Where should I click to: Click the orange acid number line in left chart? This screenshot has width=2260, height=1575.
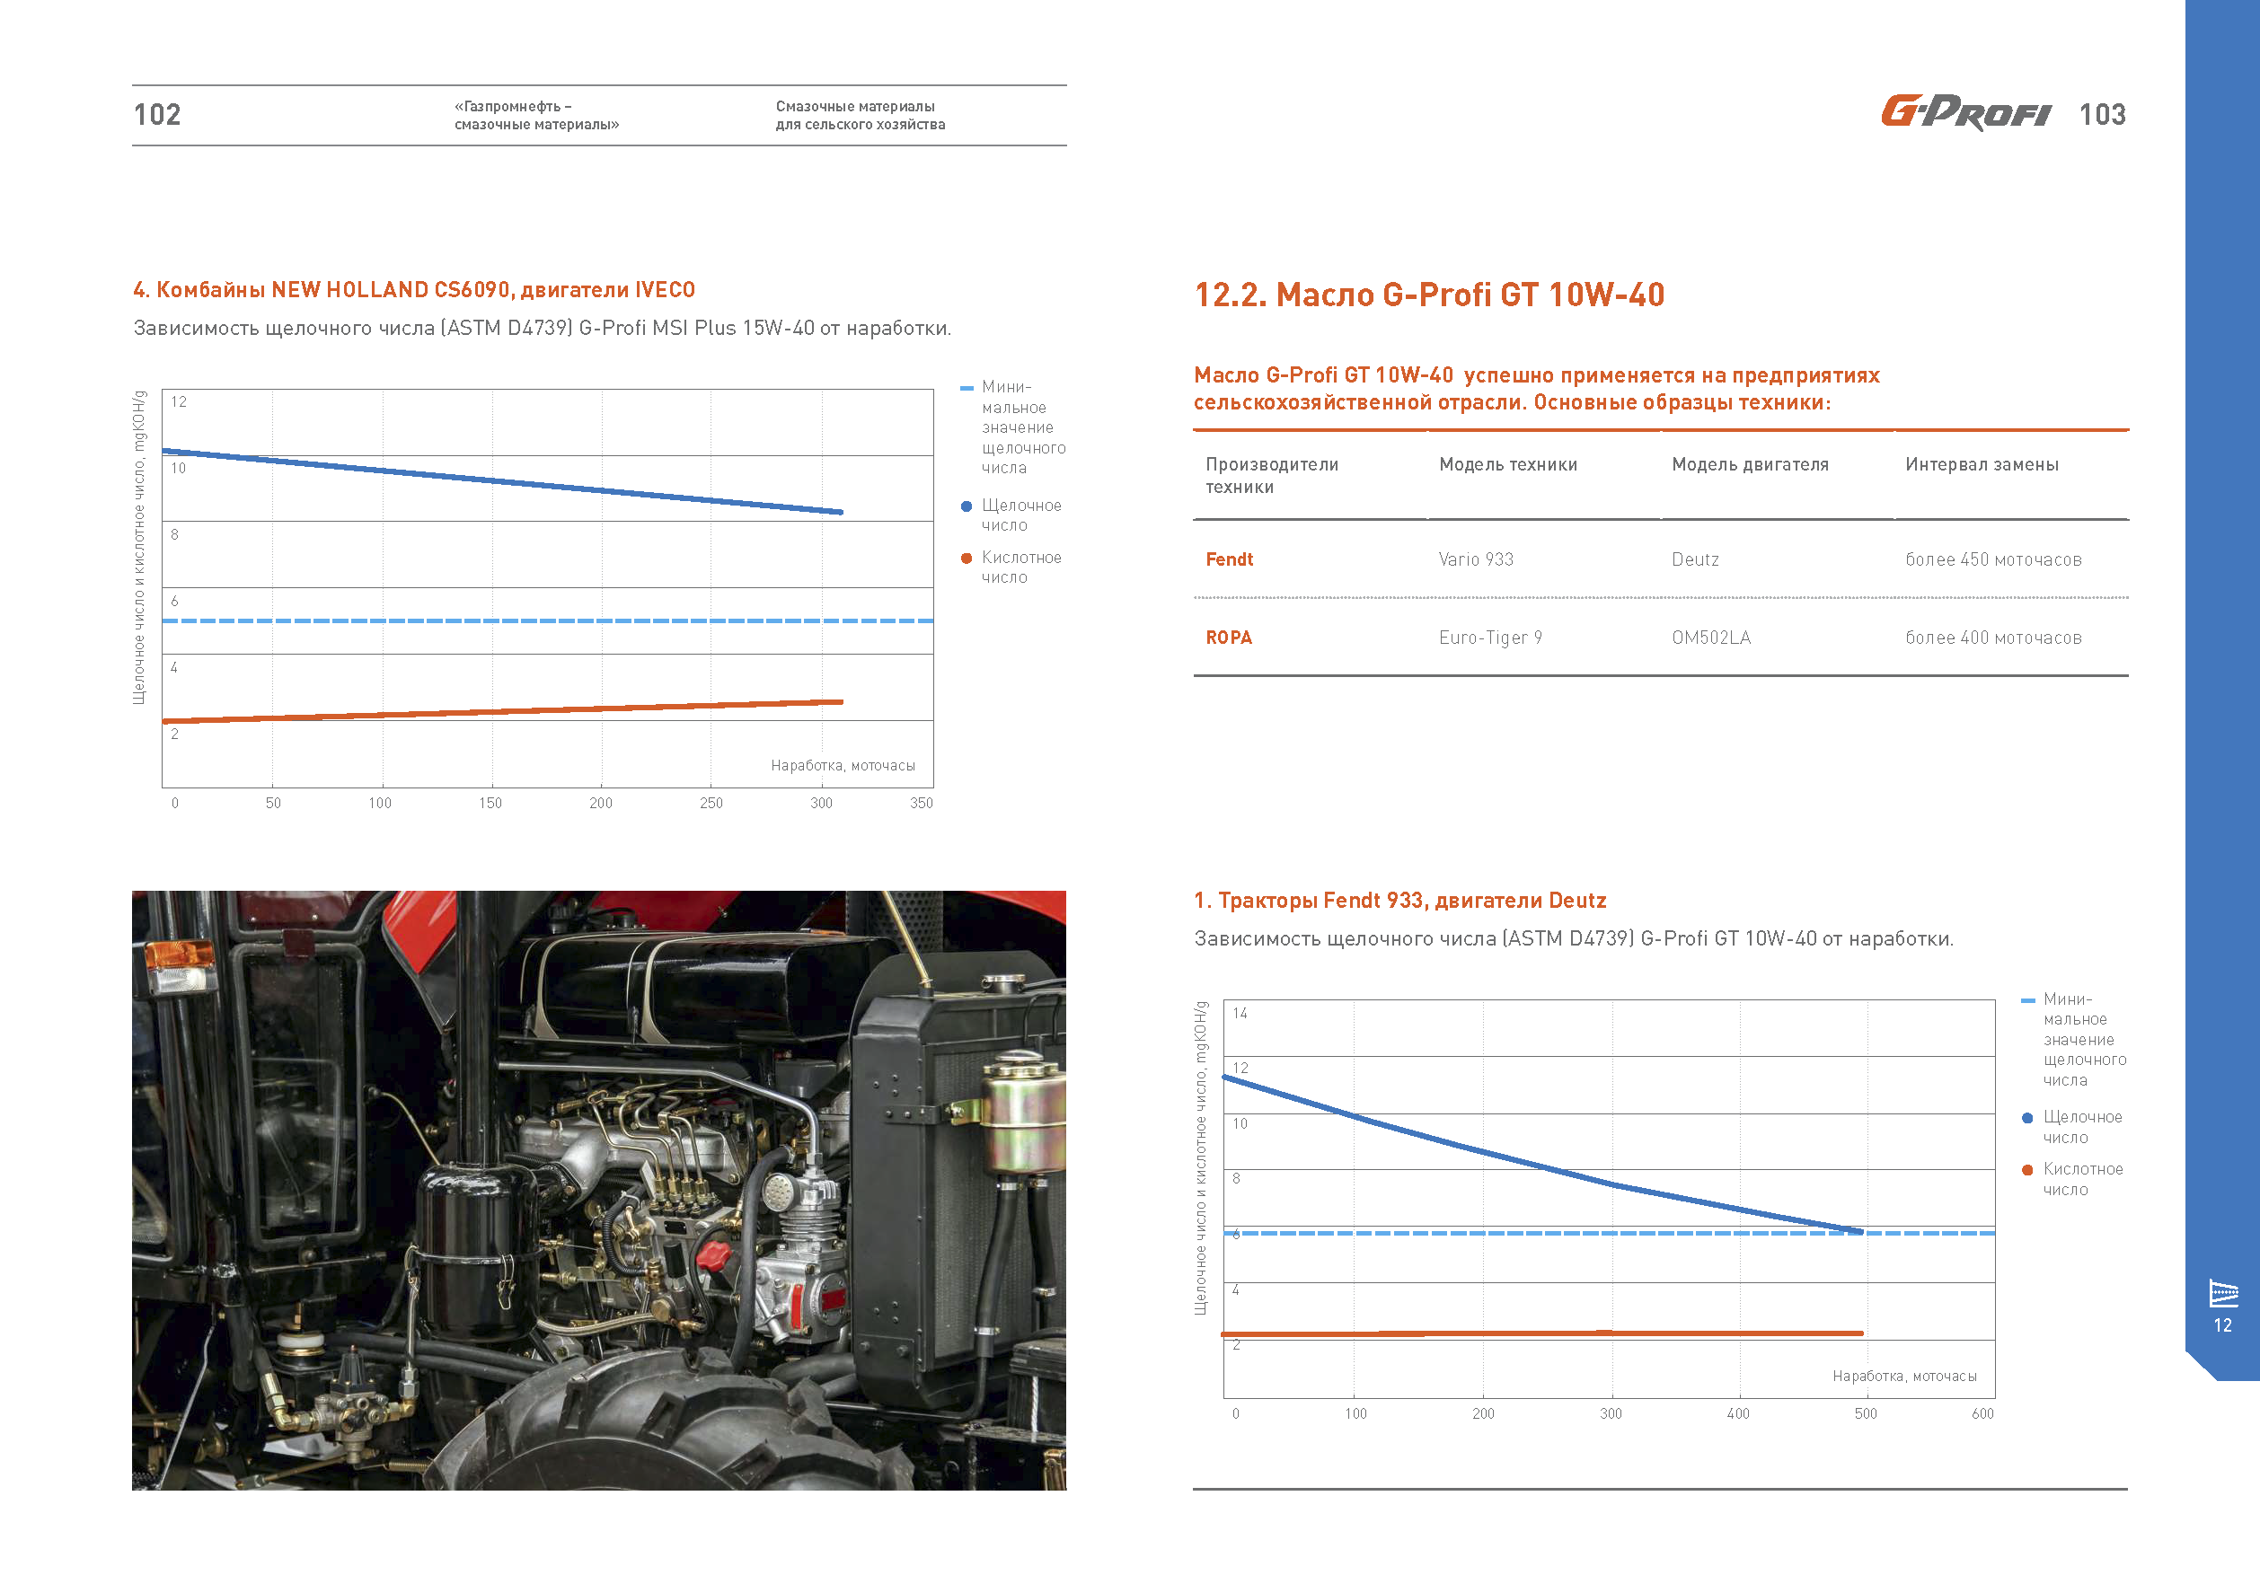(502, 711)
